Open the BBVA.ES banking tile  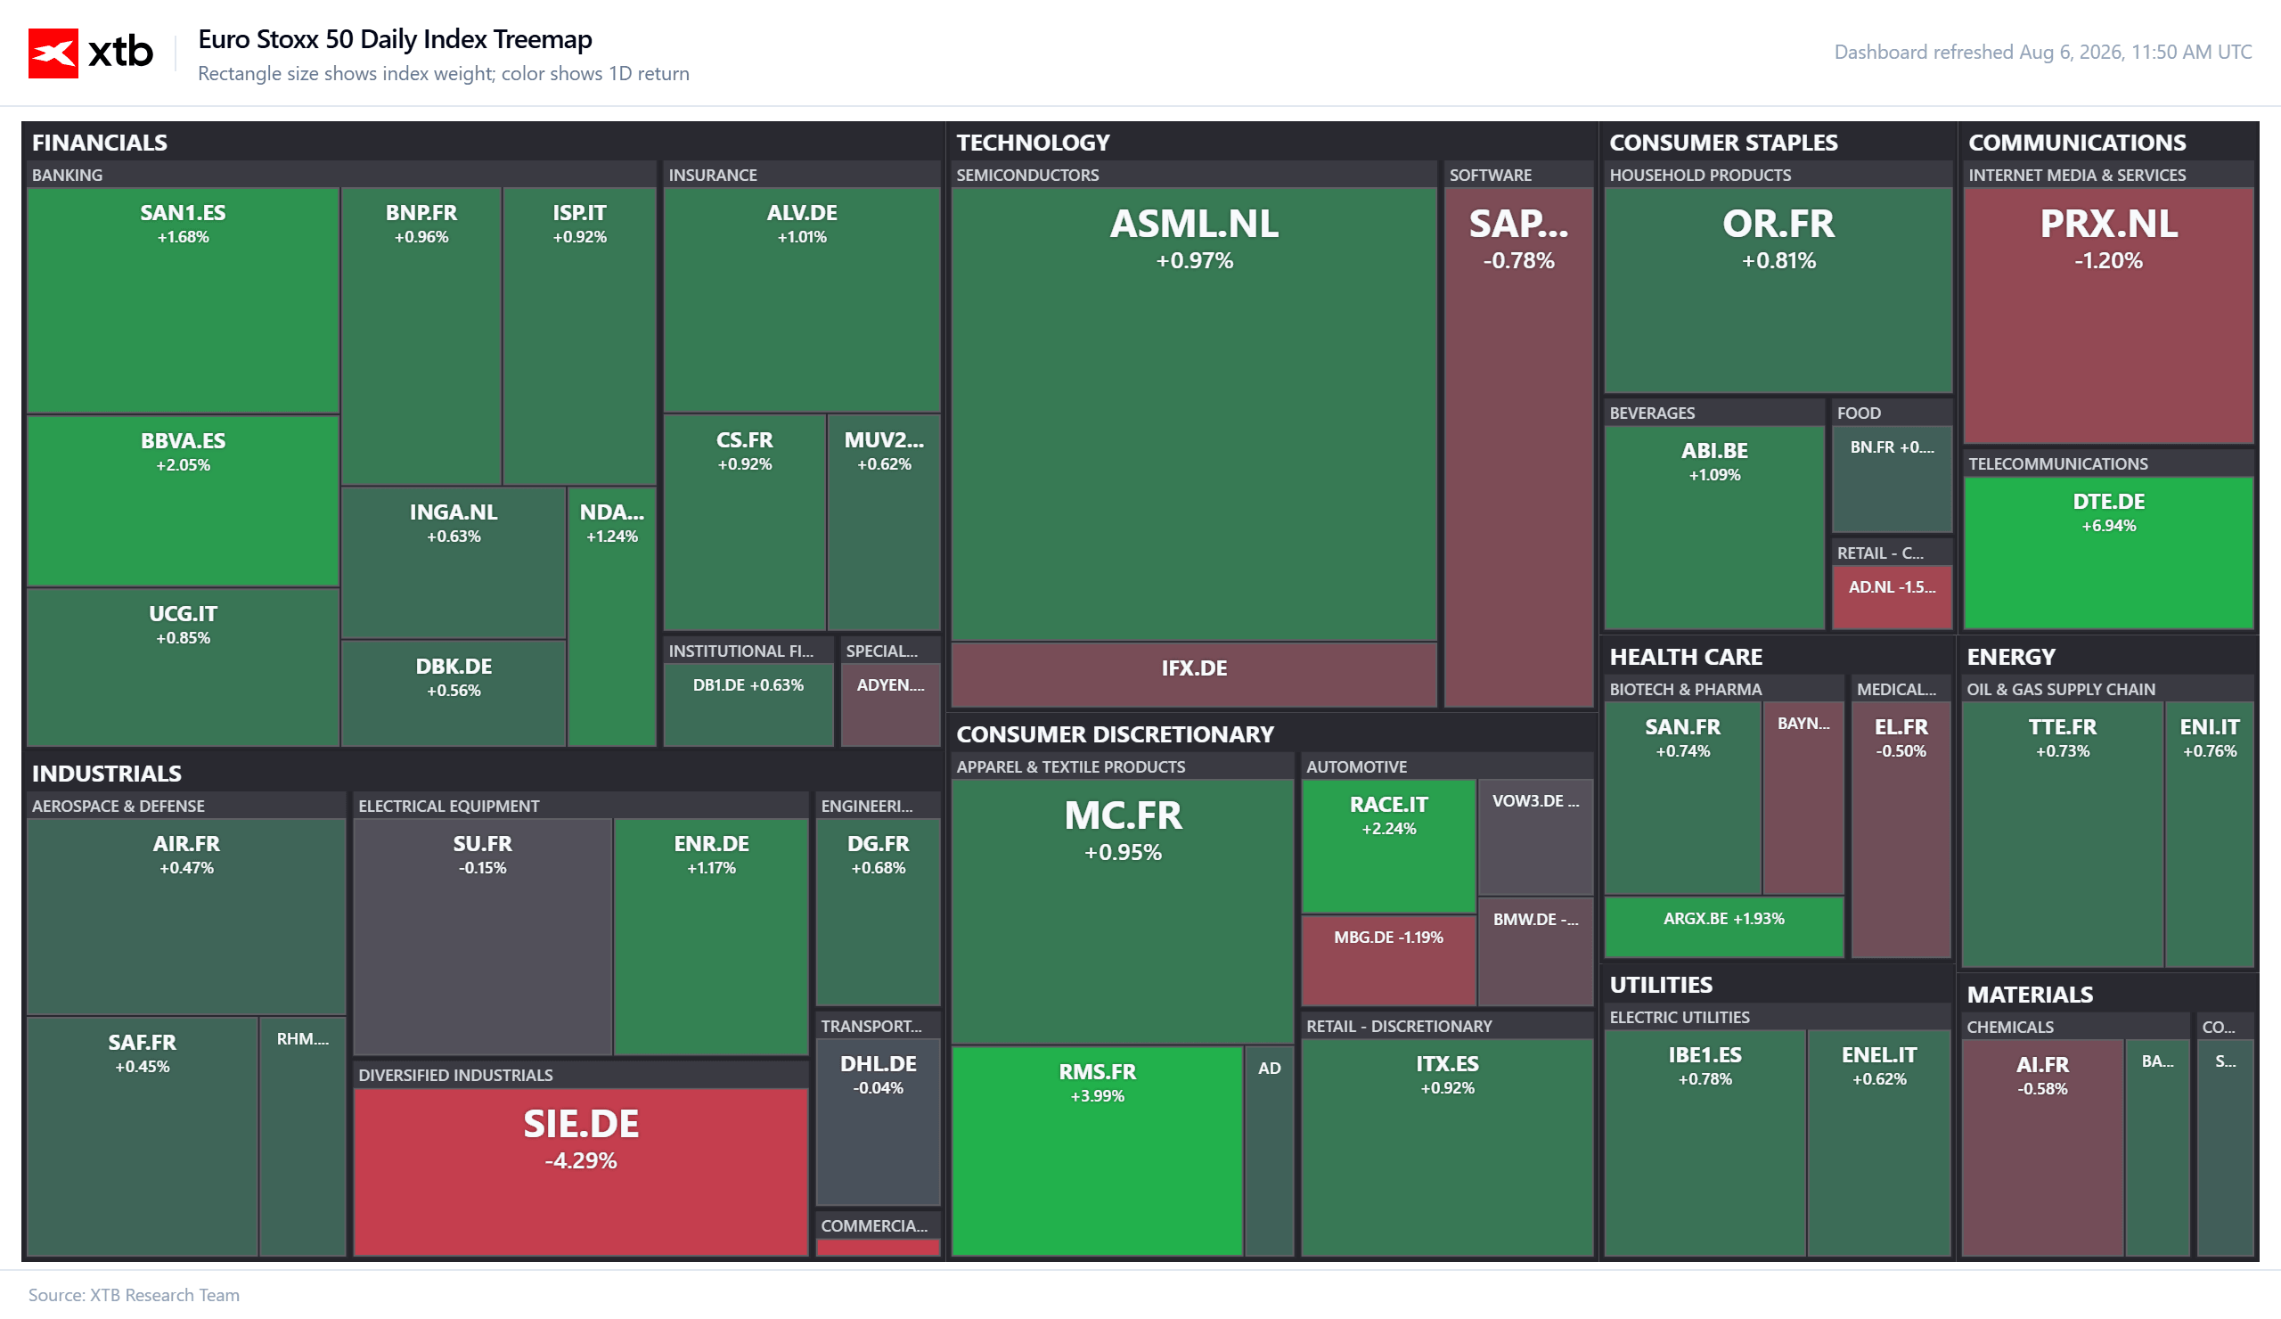(x=183, y=501)
